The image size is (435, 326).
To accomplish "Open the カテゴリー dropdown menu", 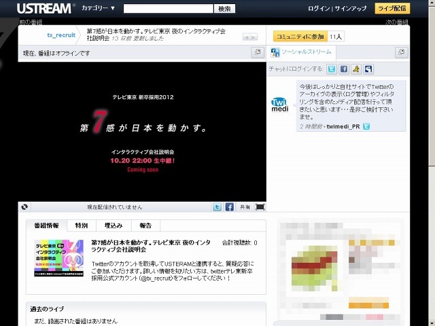I will tap(99, 8).
